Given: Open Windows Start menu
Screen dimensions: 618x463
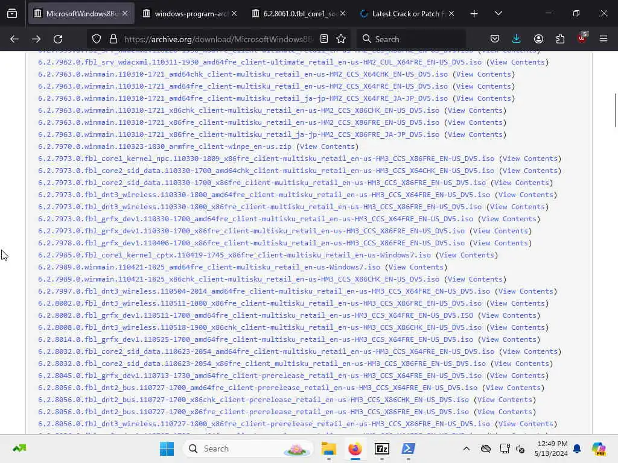Looking at the screenshot, I should click(x=167, y=449).
